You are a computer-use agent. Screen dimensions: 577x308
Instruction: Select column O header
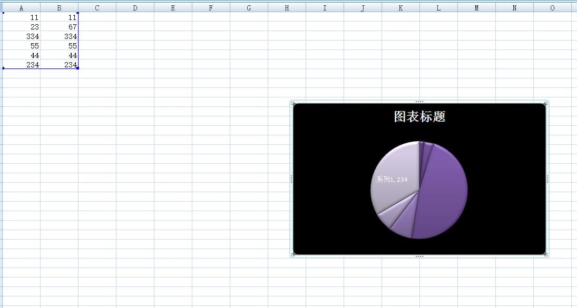pyautogui.click(x=553, y=8)
